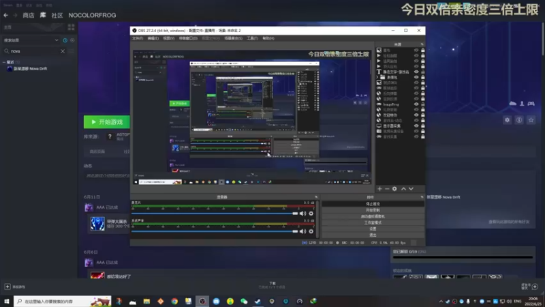Click the Steam search field containing nova
Screen dimensions: 545x307
35,51
